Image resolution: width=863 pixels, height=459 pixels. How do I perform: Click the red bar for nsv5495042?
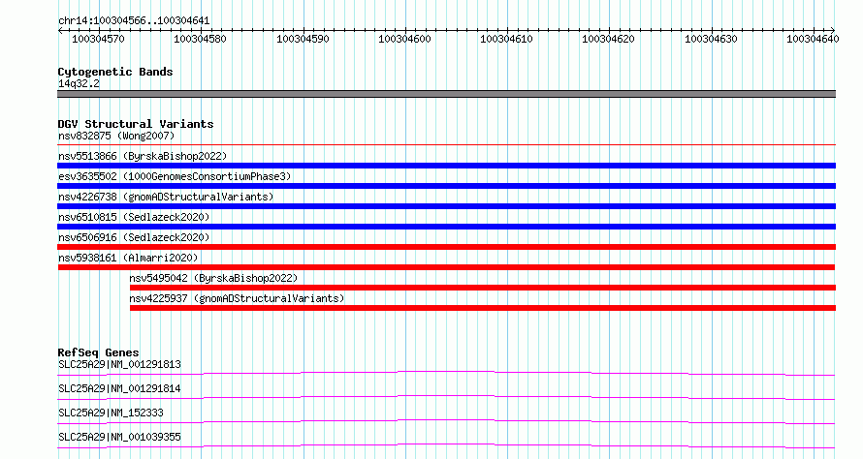click(x=483, y=288)
